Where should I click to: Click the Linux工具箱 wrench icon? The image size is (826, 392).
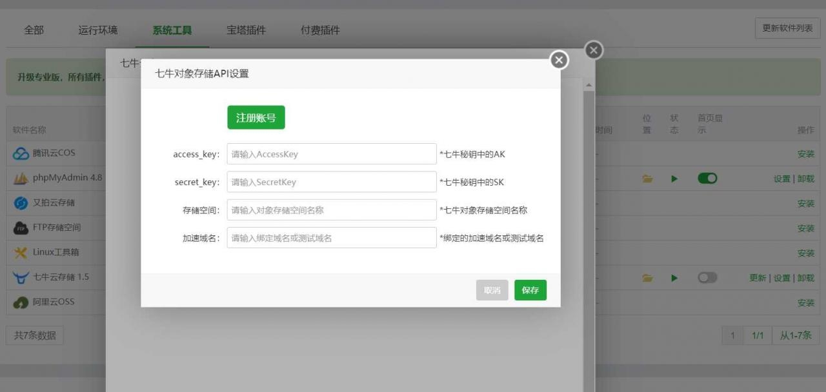tap(21, 252)
